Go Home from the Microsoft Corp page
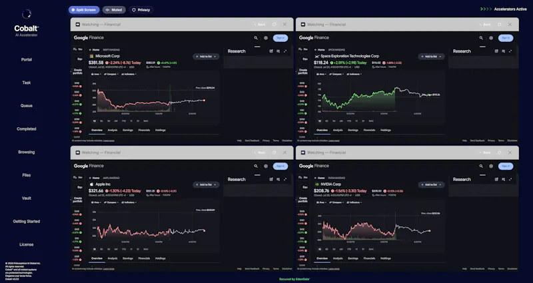 coord(94,49)
